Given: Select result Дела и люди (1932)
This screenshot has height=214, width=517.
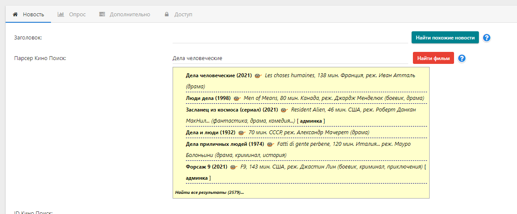Looking at the screenshot, I should (x=211, y=133).
